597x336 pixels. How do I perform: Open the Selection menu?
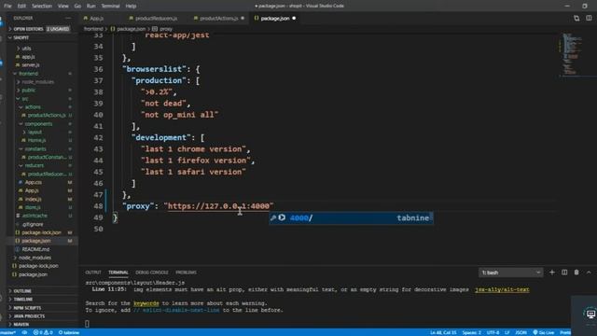pyautogui.click(x=42, y=7)
